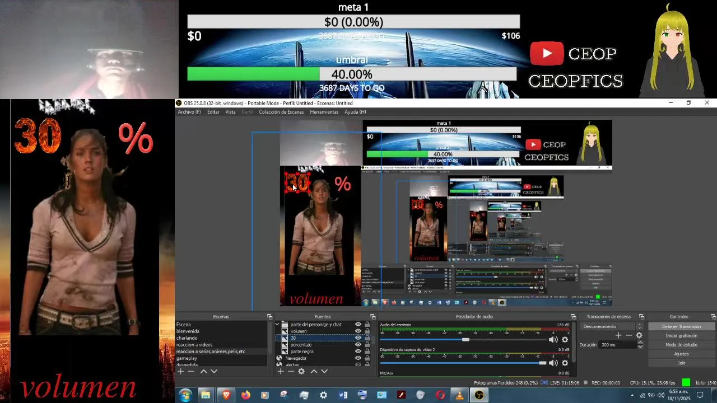
Task: Adjust Dispositivo de captura de video 2 slider
Action: tap(542, 363)
